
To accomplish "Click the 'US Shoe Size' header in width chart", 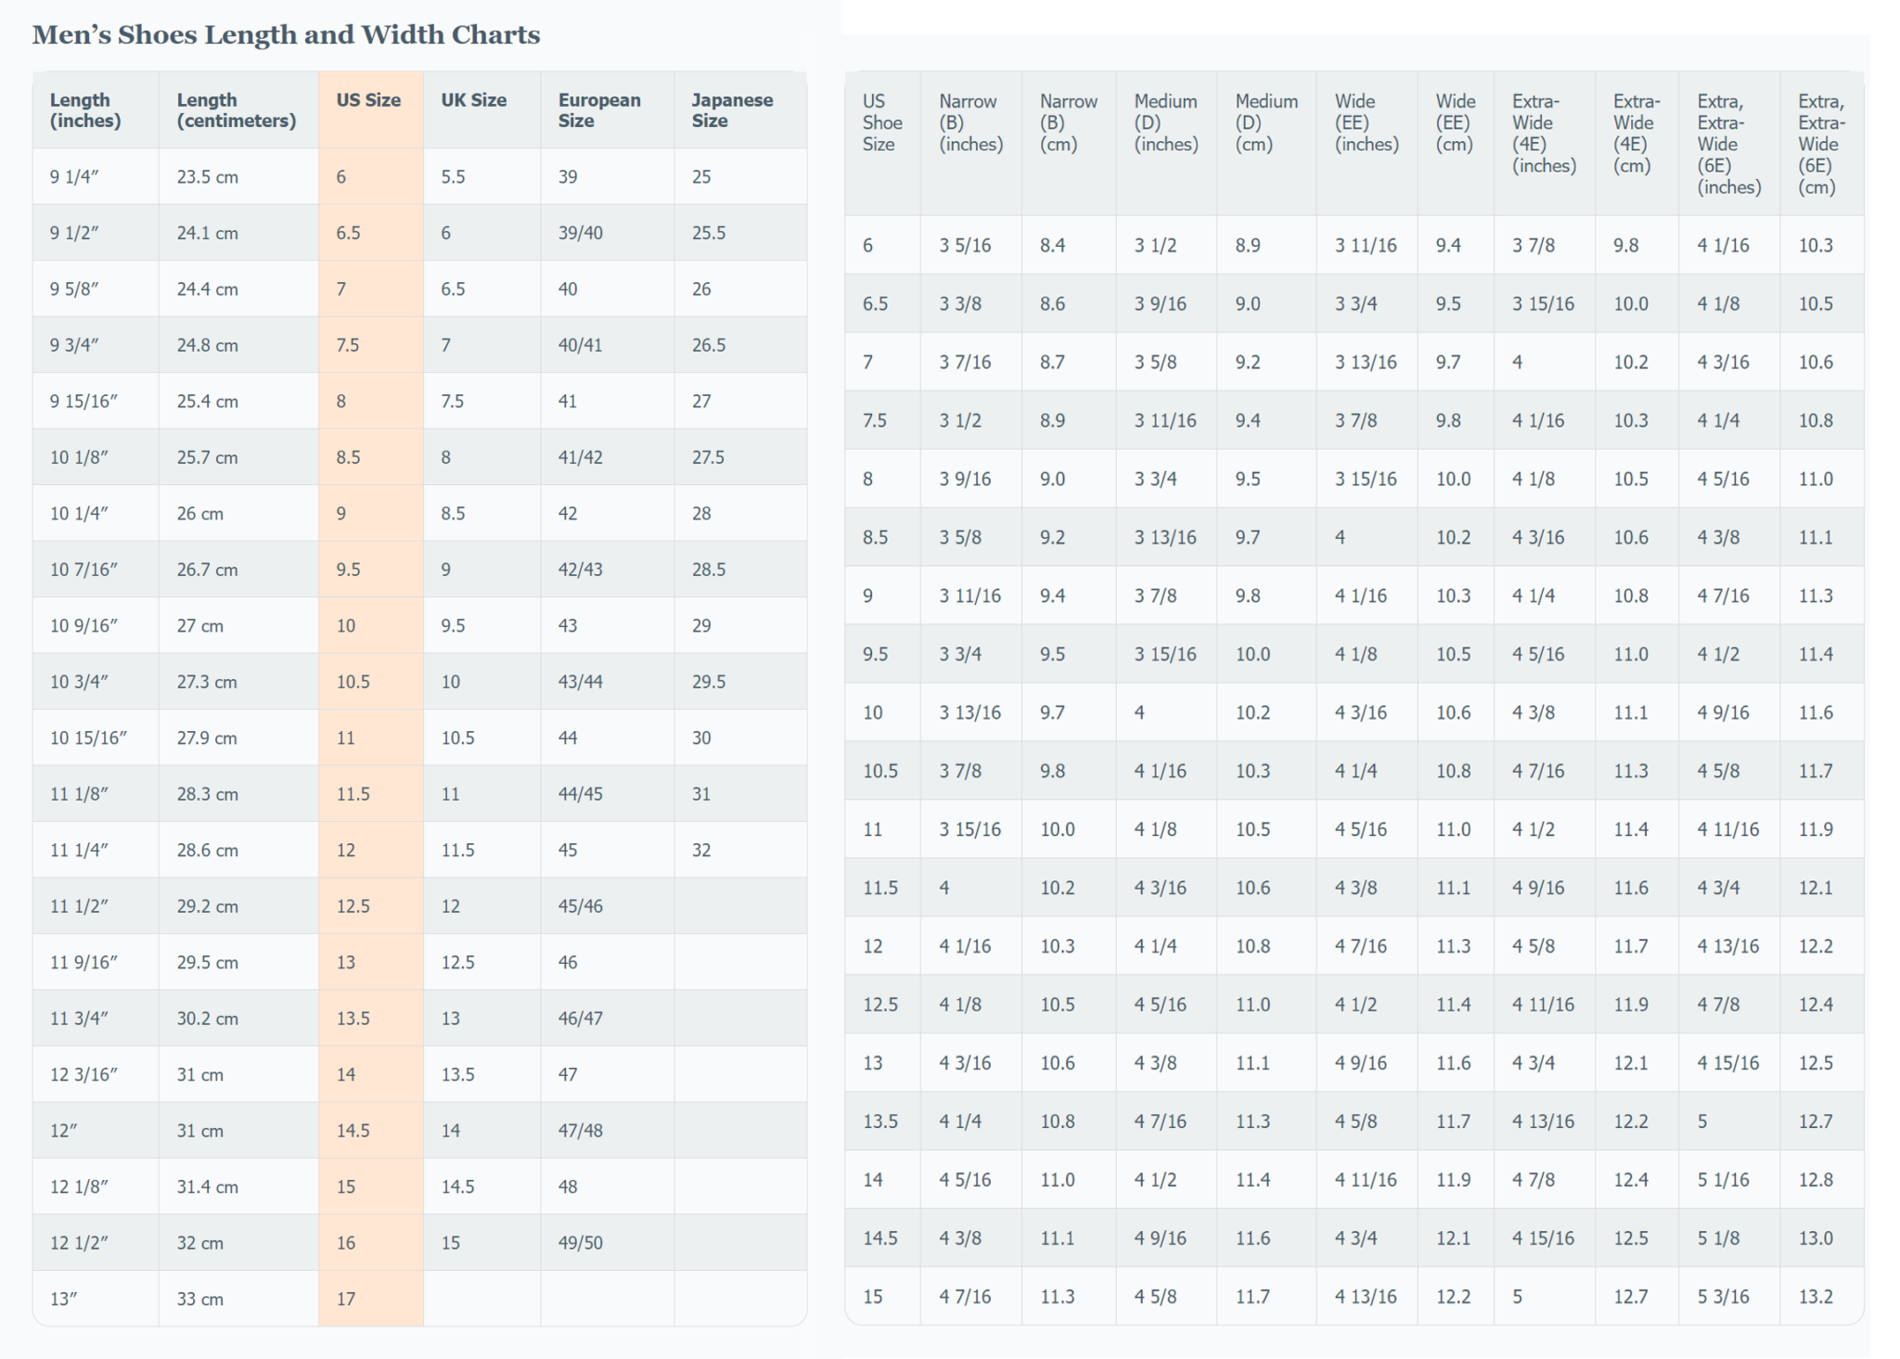I will click(x=880, y=122).
